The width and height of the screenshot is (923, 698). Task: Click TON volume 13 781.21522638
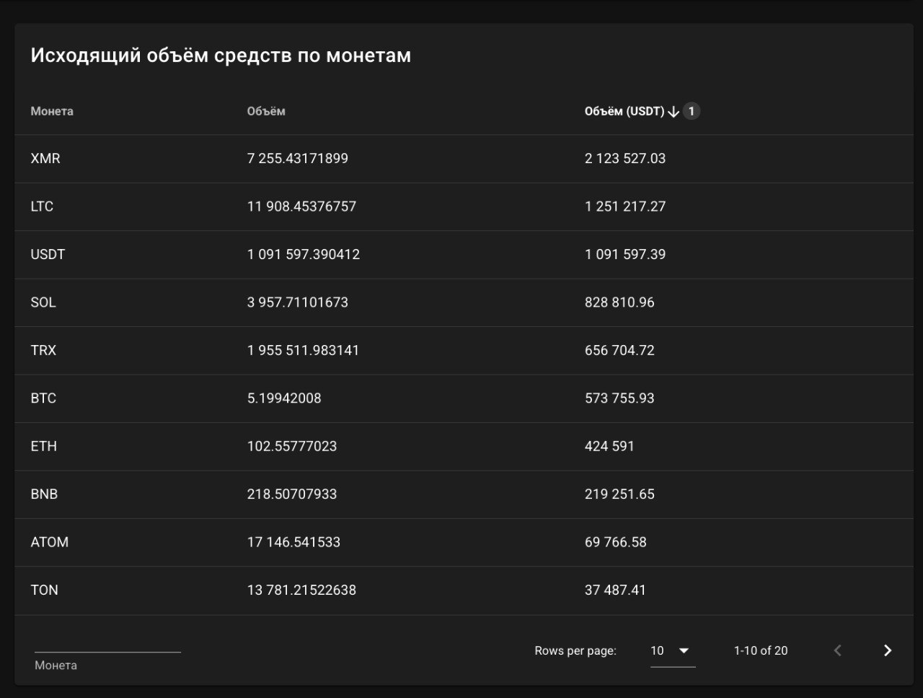click(x=301, y=590)
